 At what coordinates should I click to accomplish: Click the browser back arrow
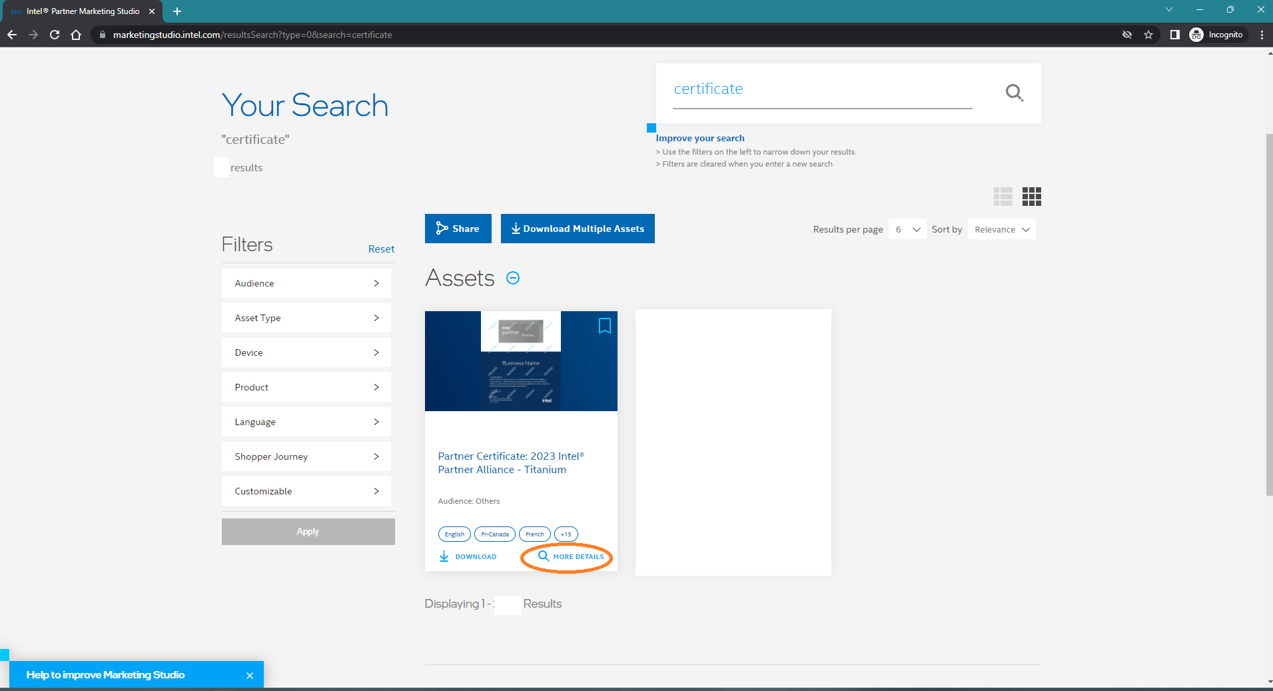(x=12, y=35)
